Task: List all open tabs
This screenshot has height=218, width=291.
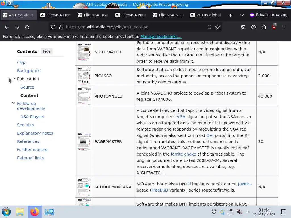Action: (x=242, y=15)
